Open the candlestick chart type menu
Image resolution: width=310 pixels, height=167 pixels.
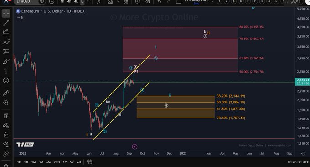(98, 2)
